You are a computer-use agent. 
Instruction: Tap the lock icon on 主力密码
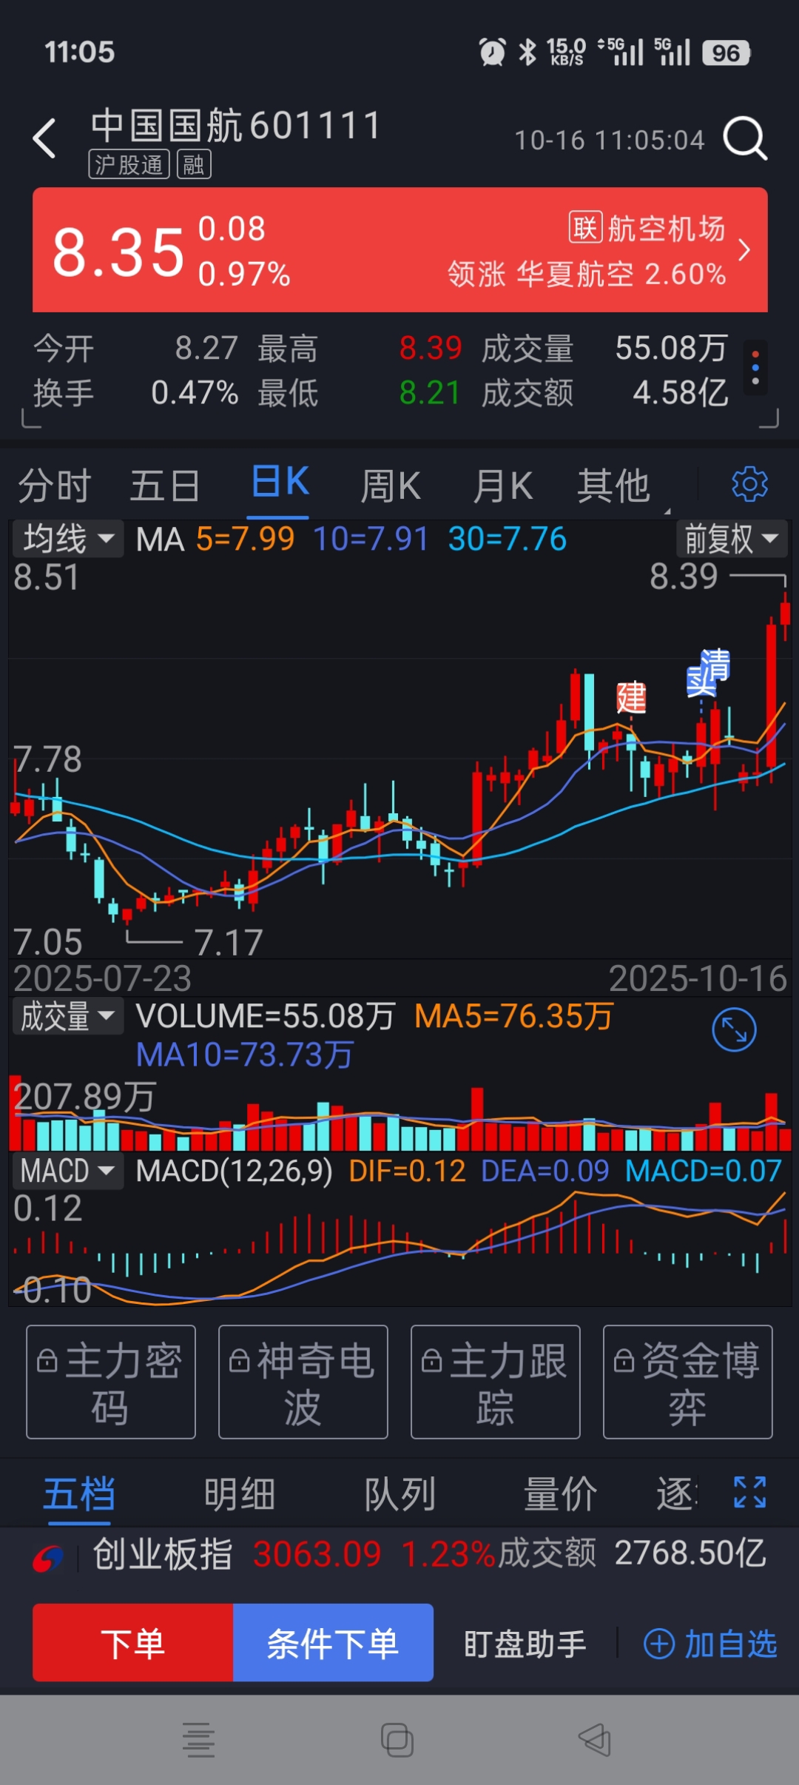click(x=47, y=1362)
